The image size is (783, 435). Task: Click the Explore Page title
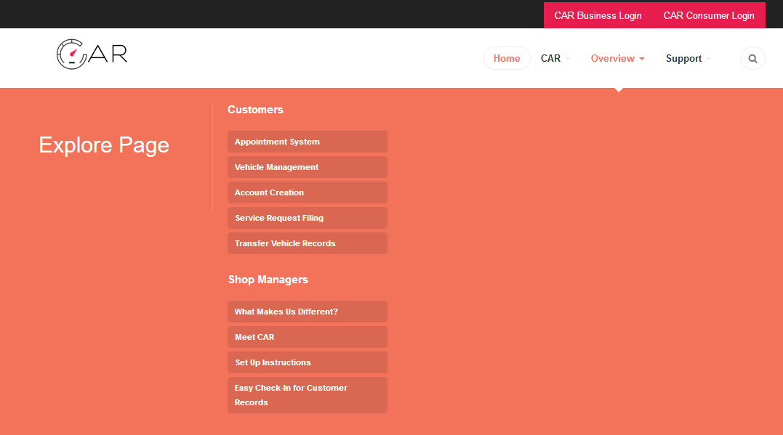(x=104, y=146)
